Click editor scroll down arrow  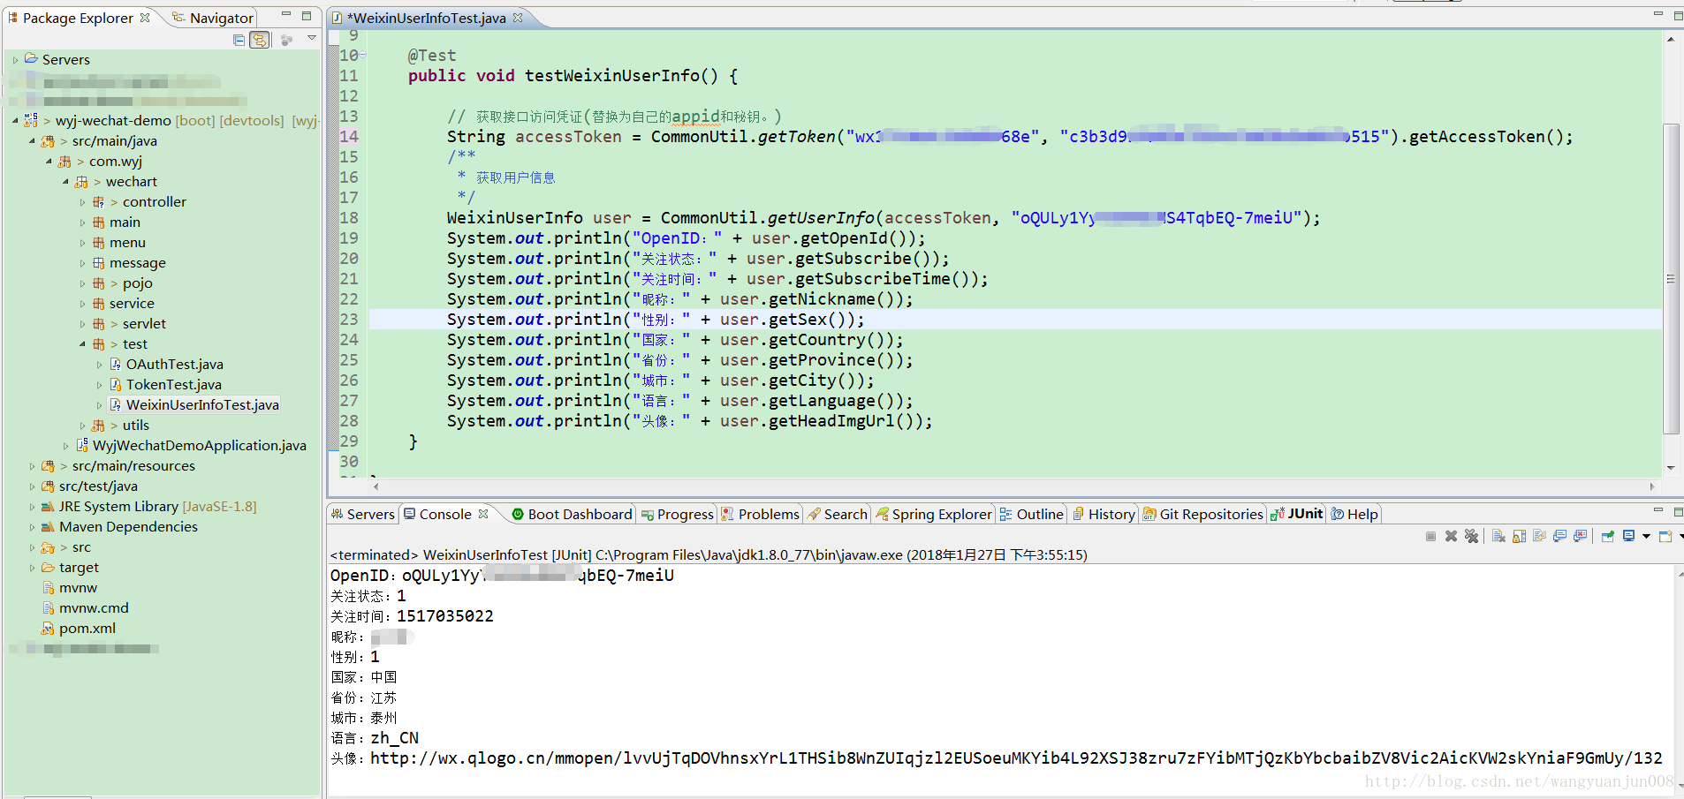(x=1671, y=468)
